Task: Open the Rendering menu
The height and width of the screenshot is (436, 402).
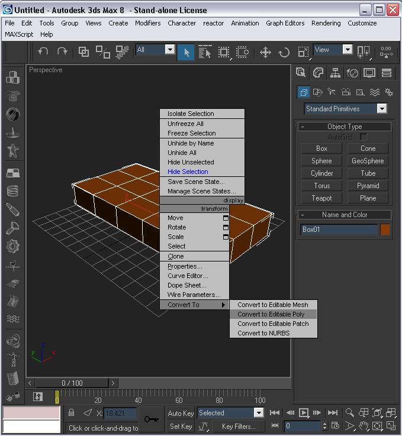Action: click(326, 23)
